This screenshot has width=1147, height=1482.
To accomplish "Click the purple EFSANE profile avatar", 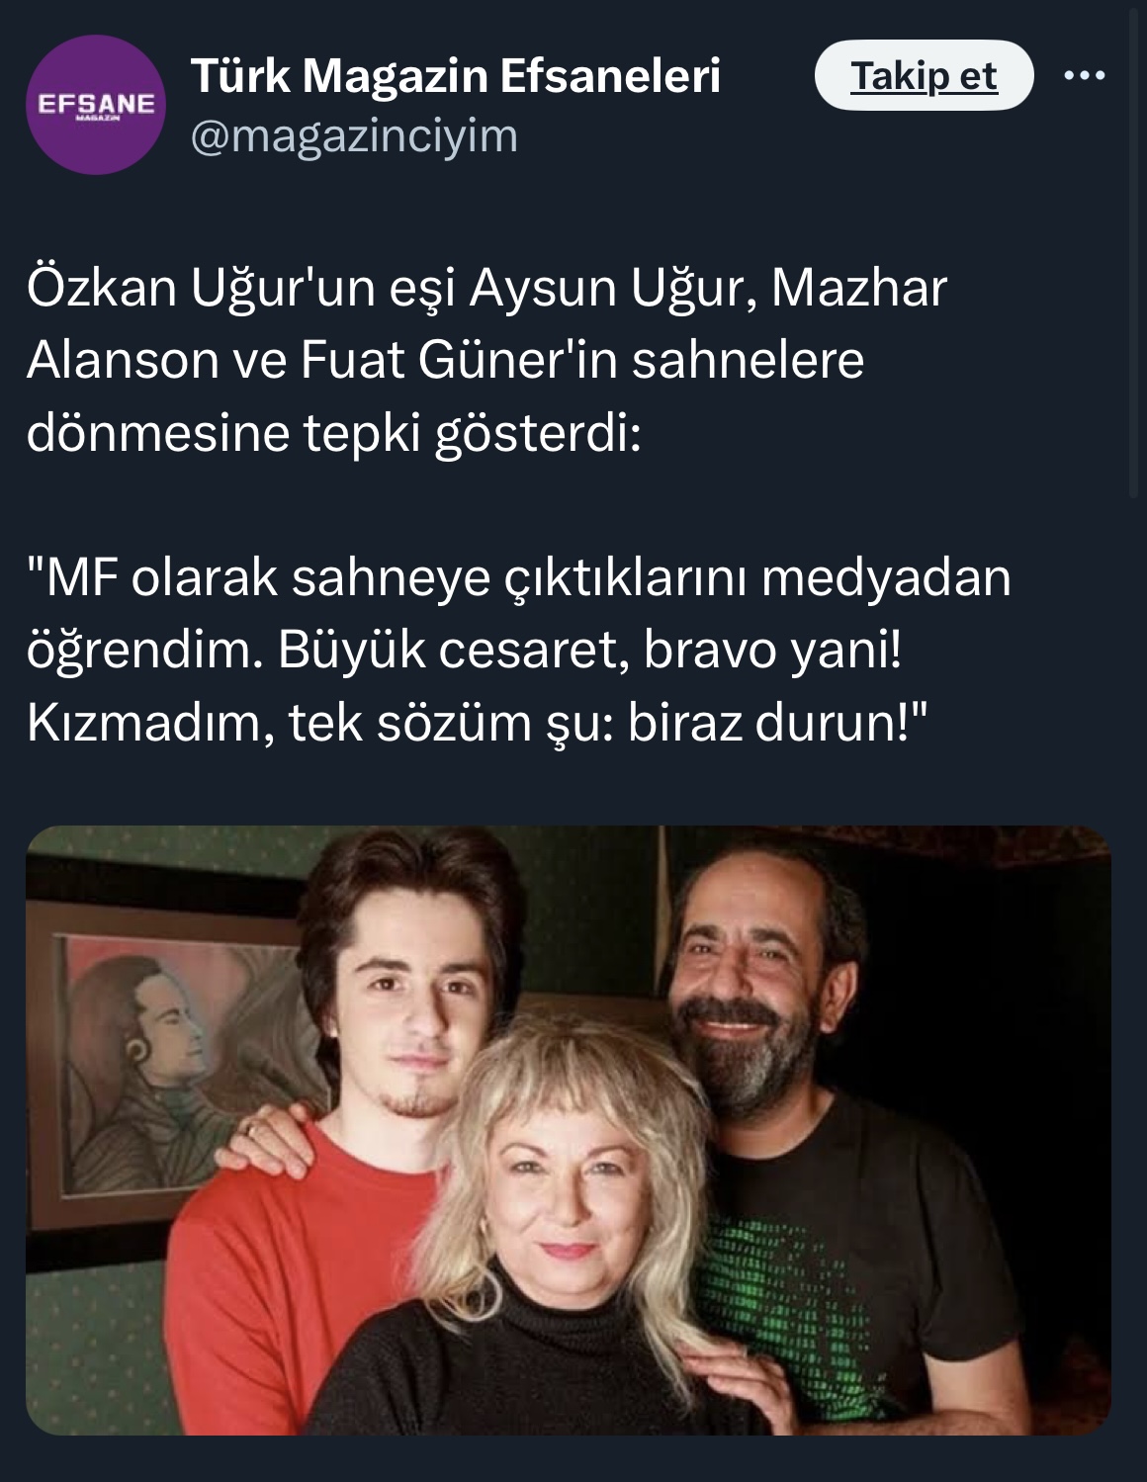I will [96, 107].
